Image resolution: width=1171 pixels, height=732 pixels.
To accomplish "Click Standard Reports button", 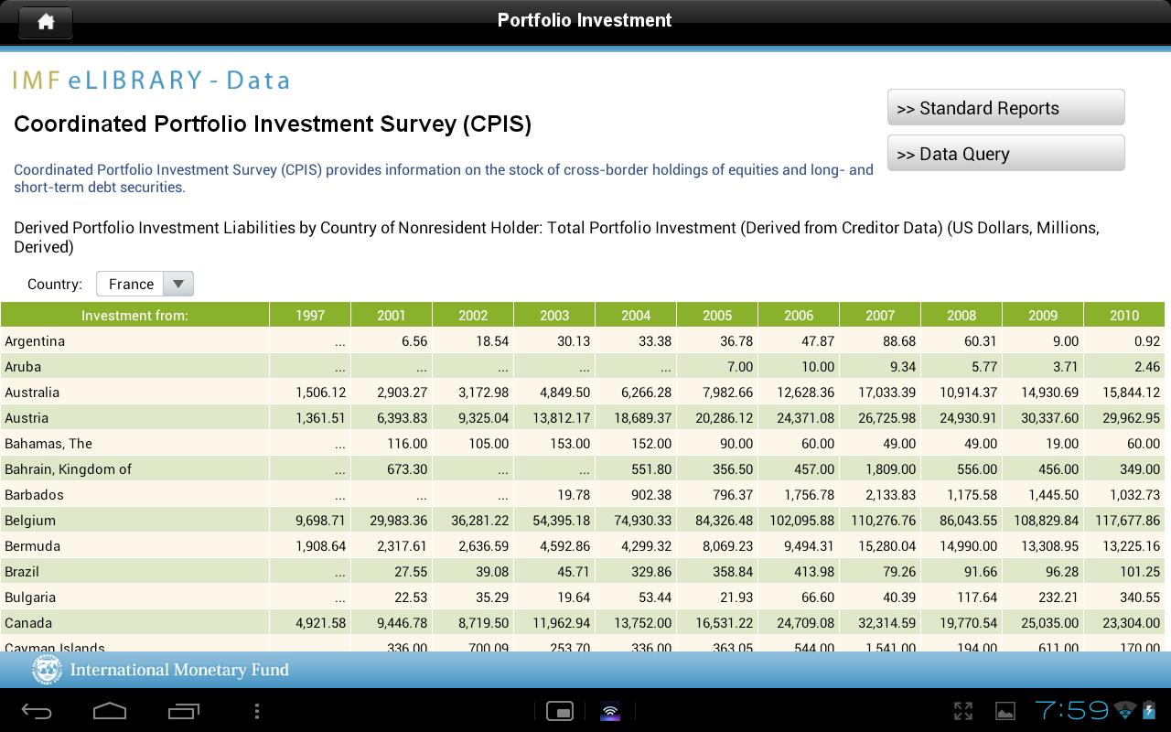I will point(1005,108).
